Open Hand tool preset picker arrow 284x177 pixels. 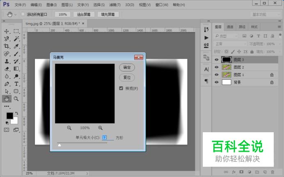pyautogui.click(x=16, y=14)
